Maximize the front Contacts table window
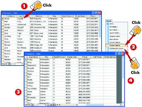 point(120,54)
